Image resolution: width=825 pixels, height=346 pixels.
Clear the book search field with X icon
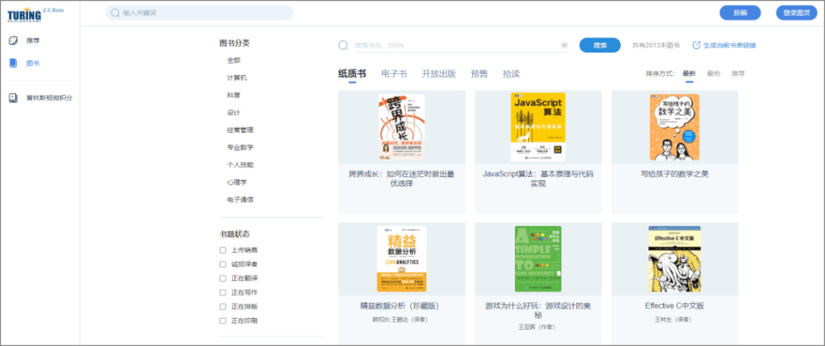[x=565, y=45]
